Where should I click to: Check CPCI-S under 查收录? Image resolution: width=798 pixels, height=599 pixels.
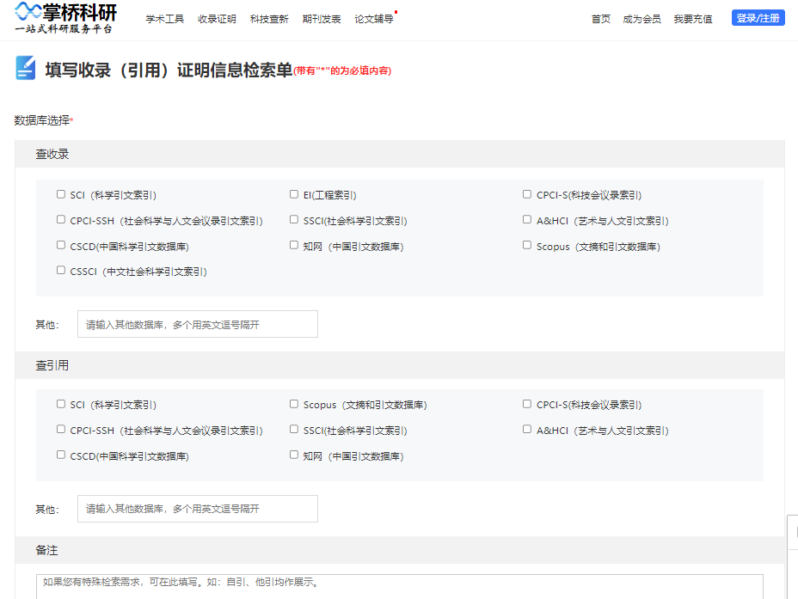tap(527, 194)
